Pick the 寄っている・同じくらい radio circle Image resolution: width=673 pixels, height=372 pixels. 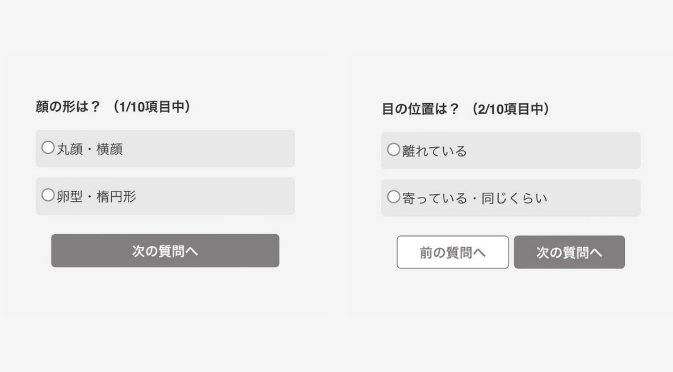pos(394,197)
